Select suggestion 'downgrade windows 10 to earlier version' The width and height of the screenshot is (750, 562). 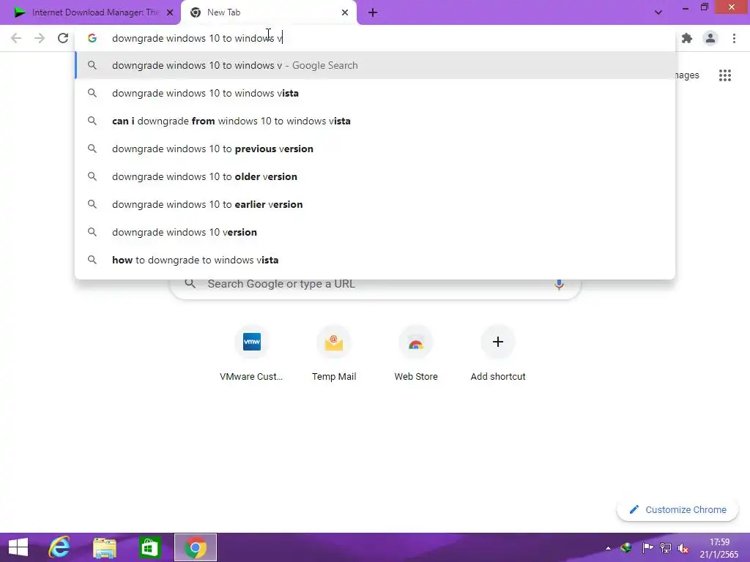[376, 204]
